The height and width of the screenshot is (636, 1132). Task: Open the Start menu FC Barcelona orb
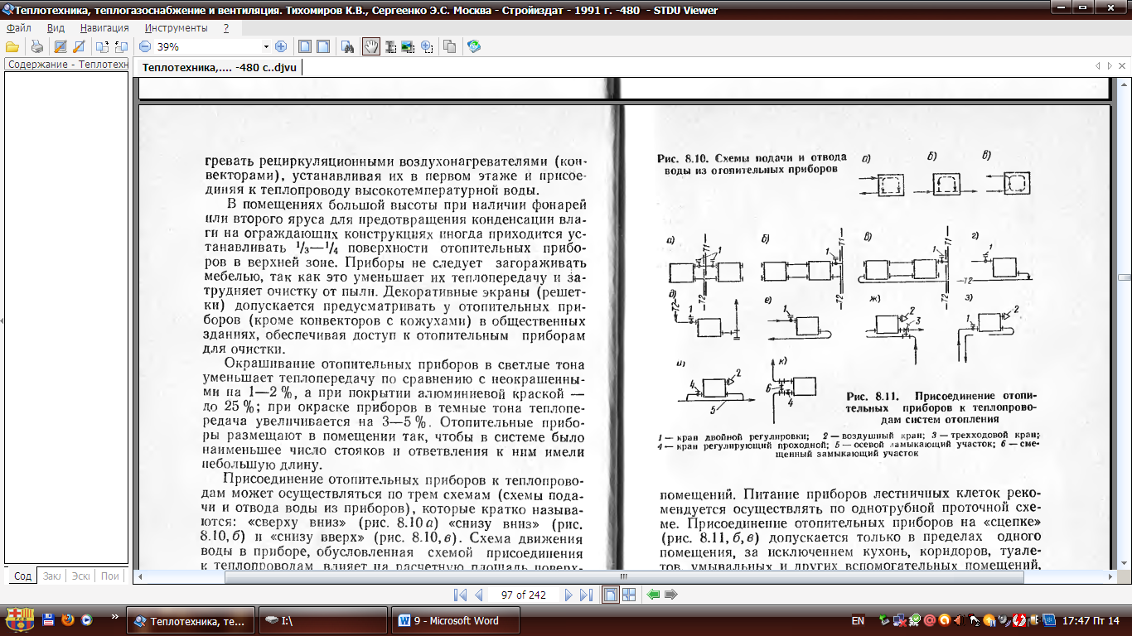point(20,619)
